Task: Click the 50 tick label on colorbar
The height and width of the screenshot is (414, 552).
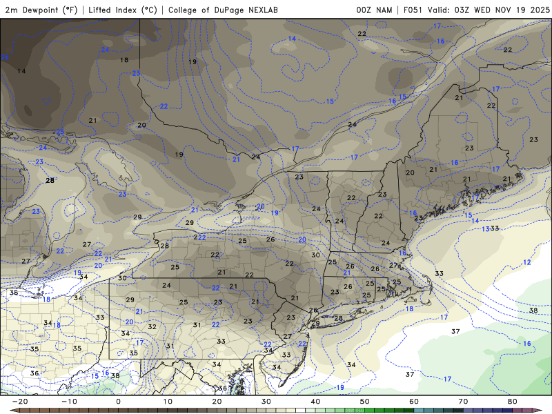Action: click(x=365, y=402)
